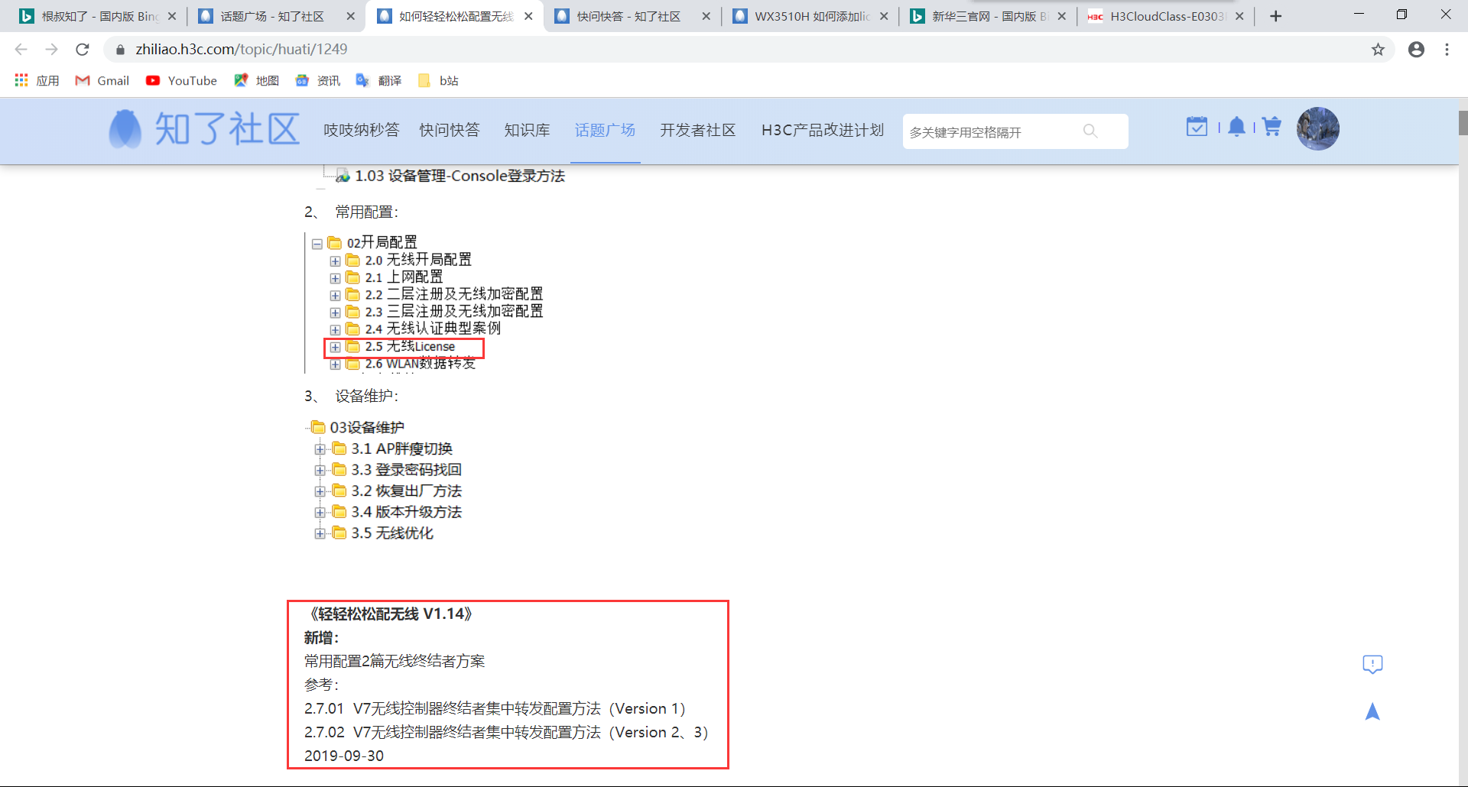Viewport: 1468px width, 787px height.
Task: Select the 2.0 无线开局配置 tree item
Action: [418, 260]
